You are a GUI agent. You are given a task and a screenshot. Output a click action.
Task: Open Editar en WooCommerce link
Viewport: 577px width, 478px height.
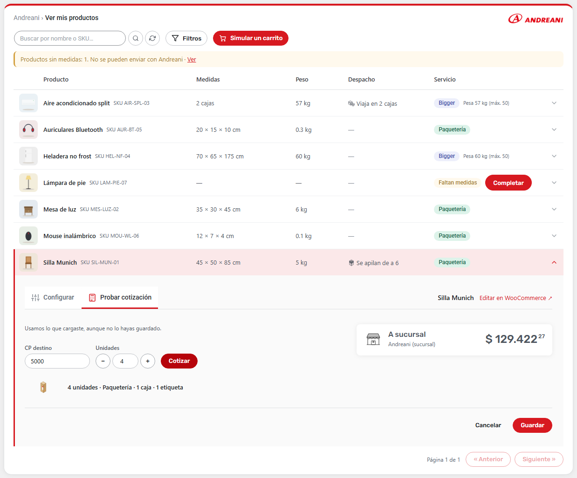coord(516,298)
